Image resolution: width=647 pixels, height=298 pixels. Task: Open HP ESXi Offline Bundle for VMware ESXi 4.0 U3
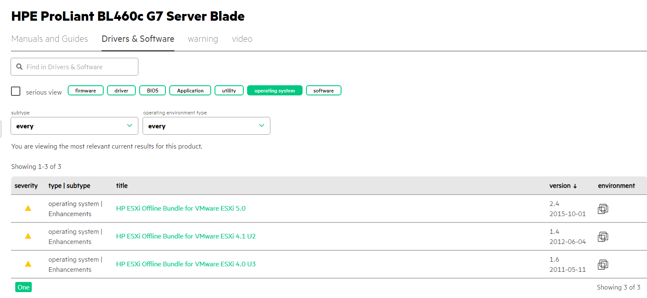point(186,264)
